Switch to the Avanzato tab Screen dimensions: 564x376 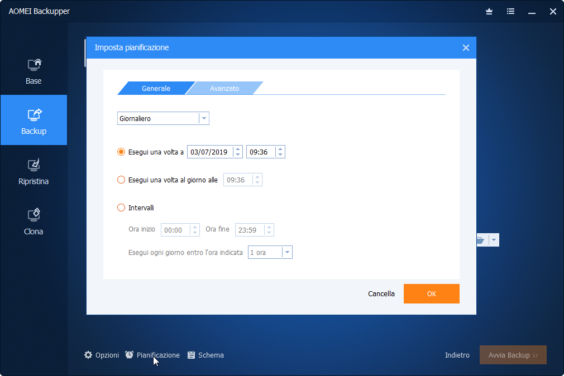pyautogui.click(x=224, y=88)
